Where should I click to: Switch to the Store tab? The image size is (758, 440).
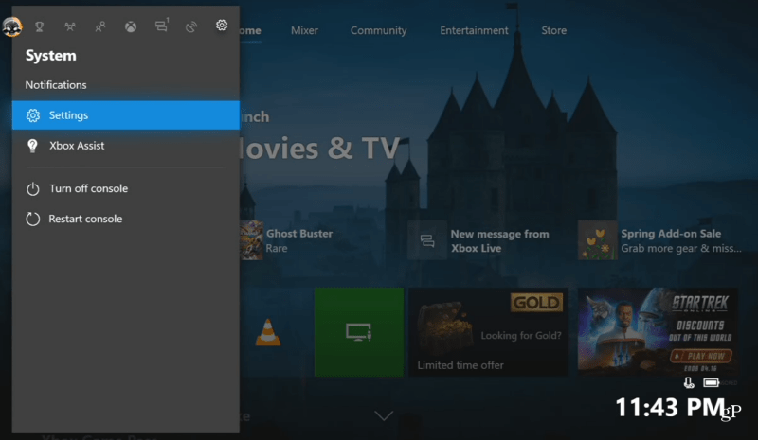point(554,30)
